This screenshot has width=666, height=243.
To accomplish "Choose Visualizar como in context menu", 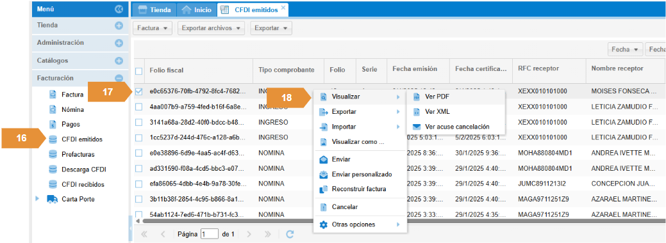I will pos(360,142).
